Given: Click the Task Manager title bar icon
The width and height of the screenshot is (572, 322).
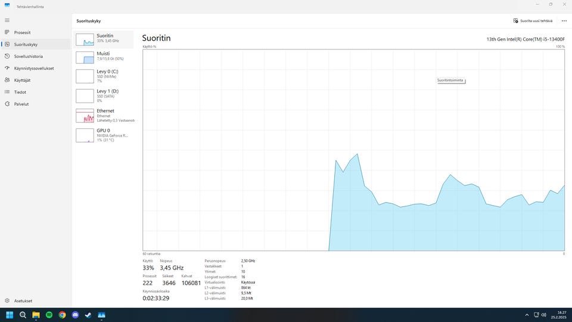Looking at the screenshot, I should point(7,5).
